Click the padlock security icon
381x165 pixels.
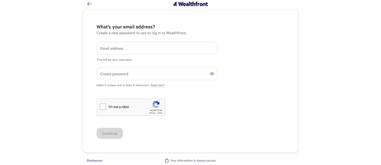[167, 160]
